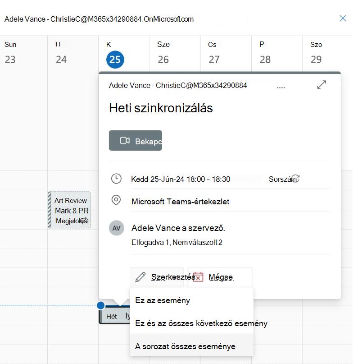Open the more options ellipsis in event card
Screen dimensions: 358x364
pyautogui.click(x=281, y=88)
